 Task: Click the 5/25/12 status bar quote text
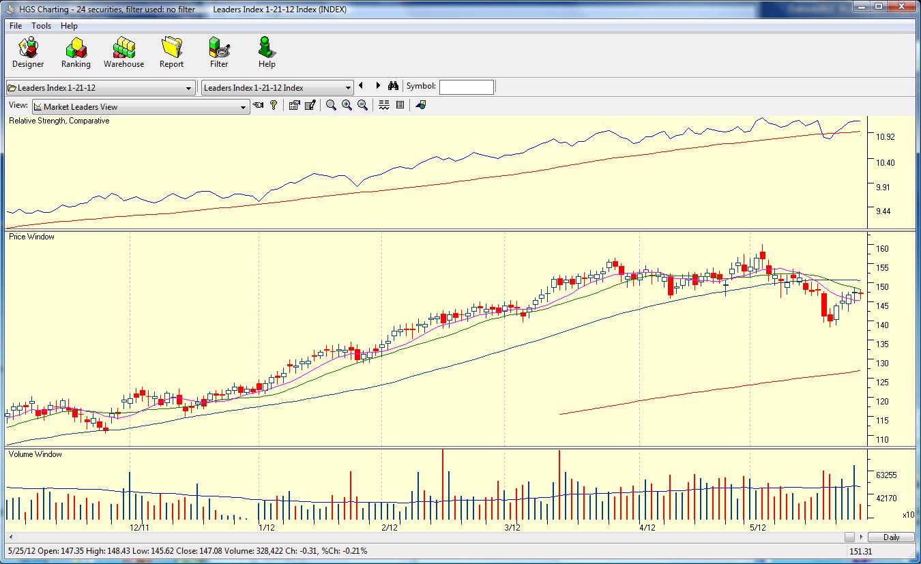click(x=188, y=550)
